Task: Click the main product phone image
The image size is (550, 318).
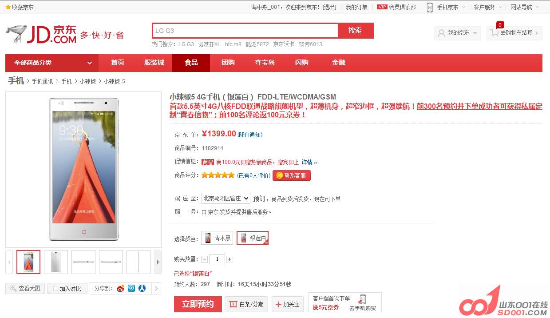Action: click(83, 169)
